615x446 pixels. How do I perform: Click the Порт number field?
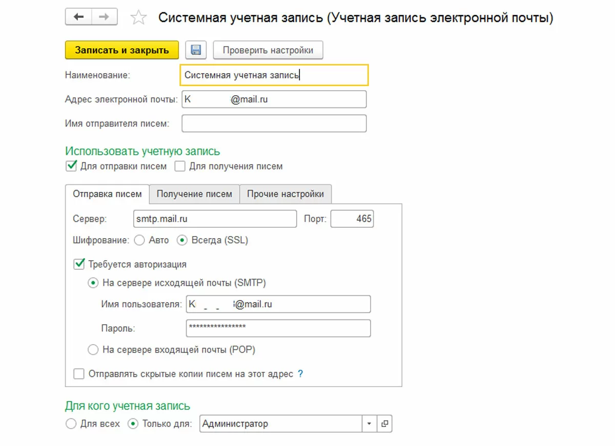click(352, 219)
